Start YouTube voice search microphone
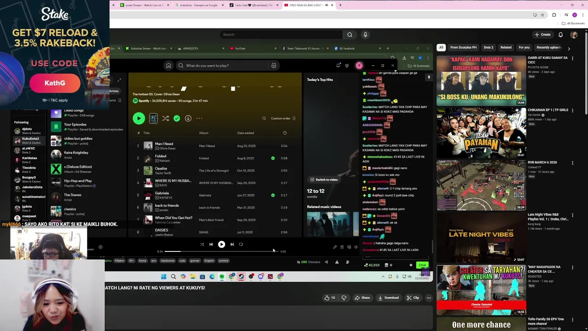 [365, 34]
